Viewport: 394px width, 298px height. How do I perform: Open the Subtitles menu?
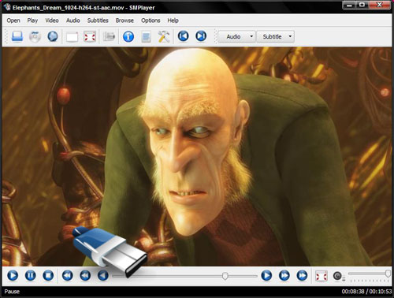pyautogui.click(x=98, y=20)
